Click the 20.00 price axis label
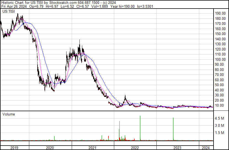Viewport: 229px width, 150px height. click(219, 101)
